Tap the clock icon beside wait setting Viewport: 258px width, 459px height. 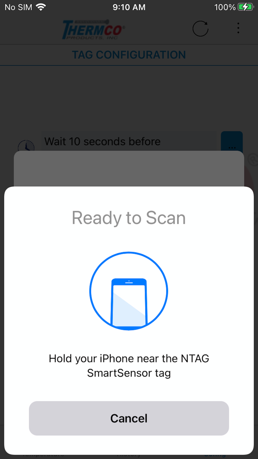pyautogui.click(x=26, y=146)
